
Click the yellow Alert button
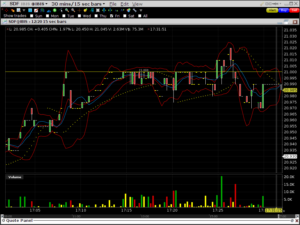(x=272, y=10)
